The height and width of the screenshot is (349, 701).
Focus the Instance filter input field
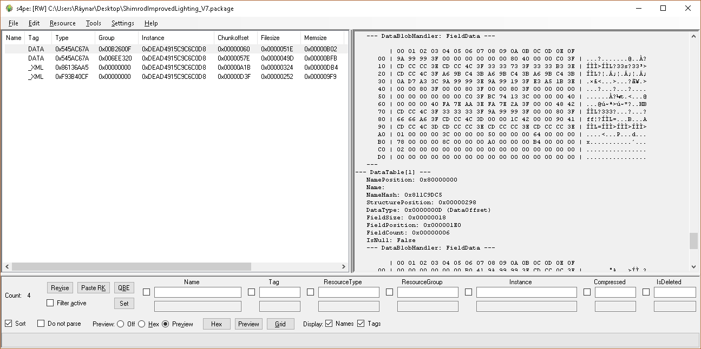(x=527, y=292)
